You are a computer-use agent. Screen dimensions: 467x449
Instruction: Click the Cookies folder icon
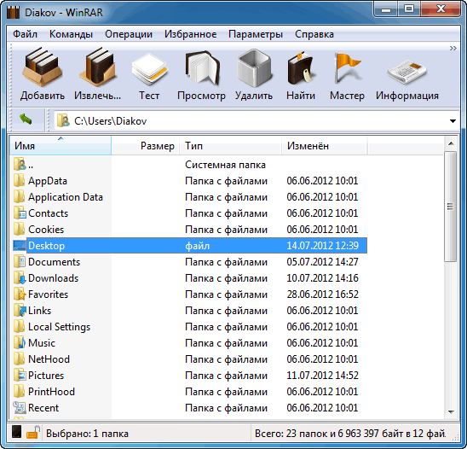click(x=20, y=229)
